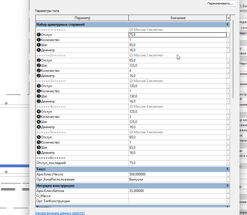Screen dimensions: 247x215
Task: Edit Арм.КлассЧисло value 500,000000
Action: tap(177, 174)
